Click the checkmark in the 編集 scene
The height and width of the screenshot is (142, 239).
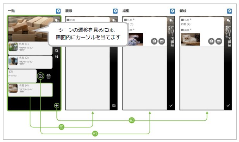click(x=171, y=106)
